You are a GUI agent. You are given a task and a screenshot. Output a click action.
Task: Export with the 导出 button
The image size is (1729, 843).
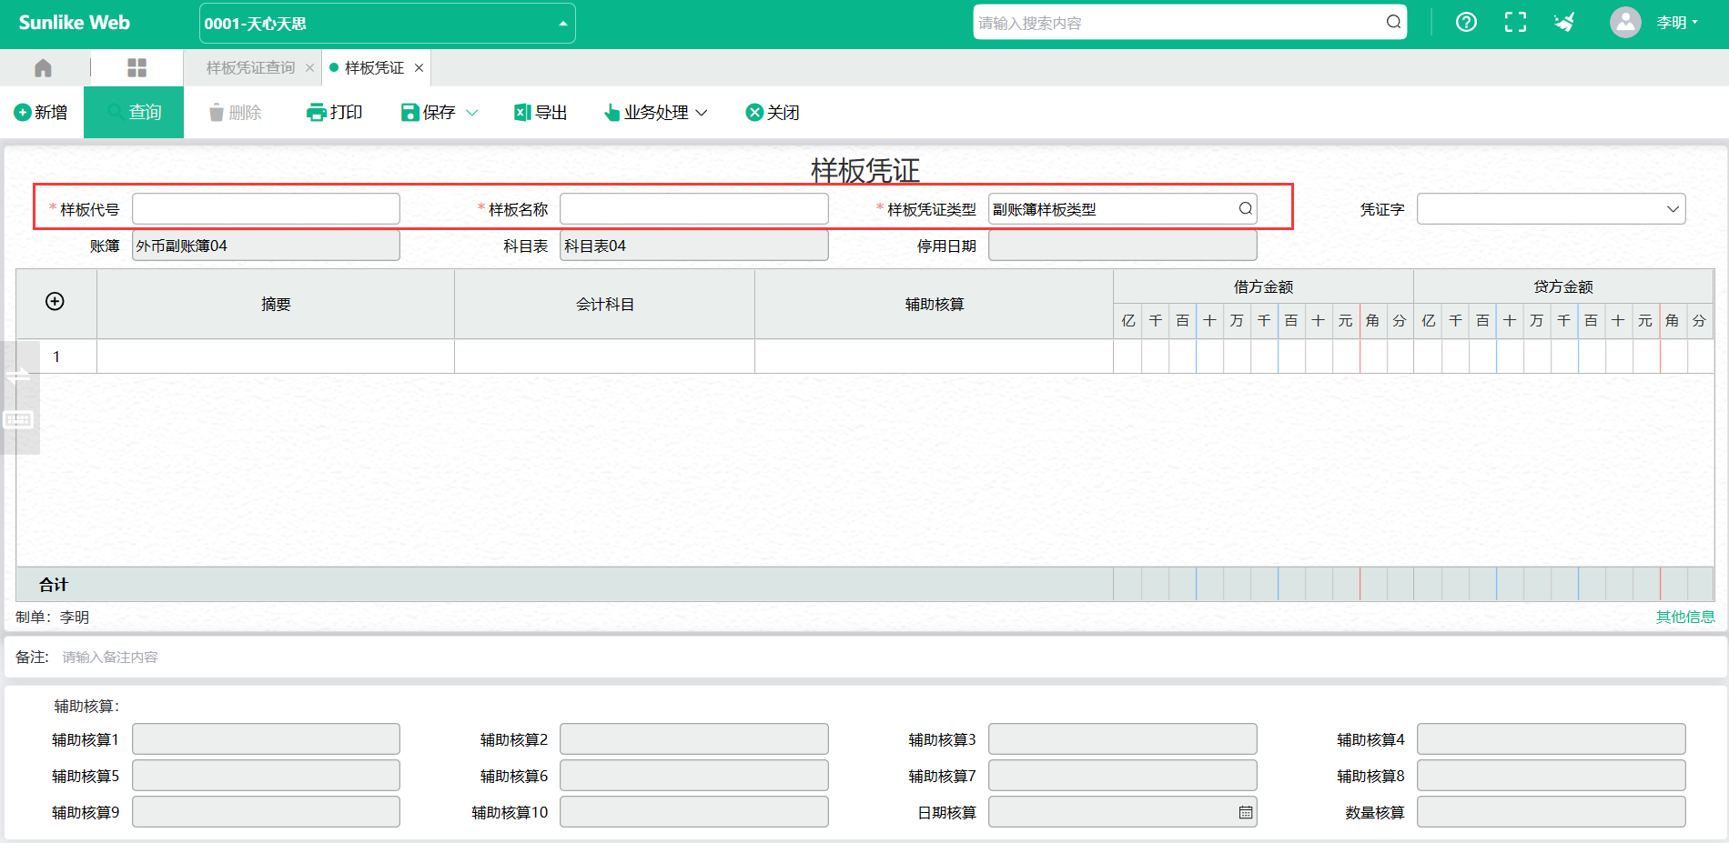click(x=541, y=113)
